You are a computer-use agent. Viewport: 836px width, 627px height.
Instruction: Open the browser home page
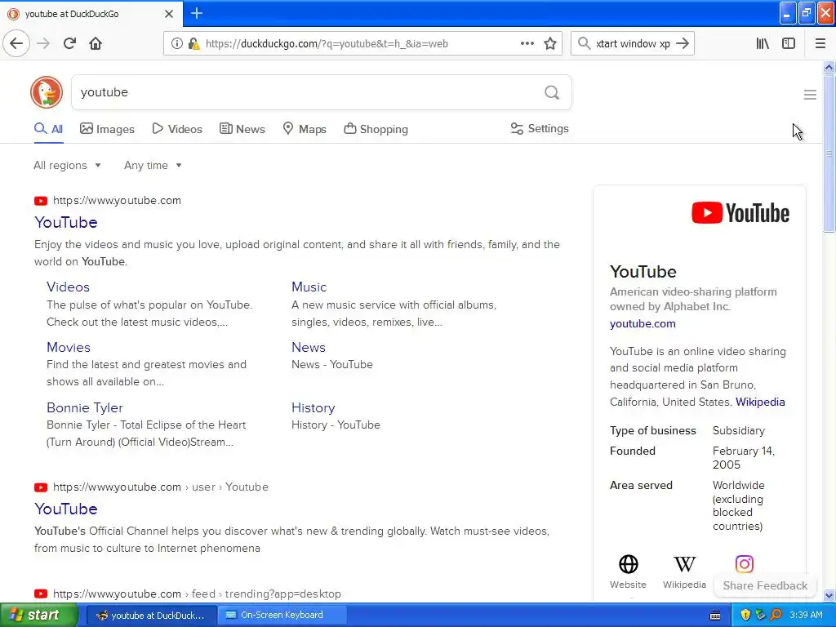click(96, 43)
